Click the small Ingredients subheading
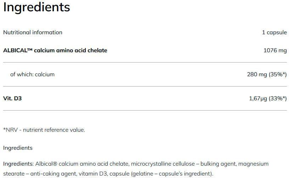Image resolution: width=289 pixels, height=178 pixels. [x=18, y=148]
